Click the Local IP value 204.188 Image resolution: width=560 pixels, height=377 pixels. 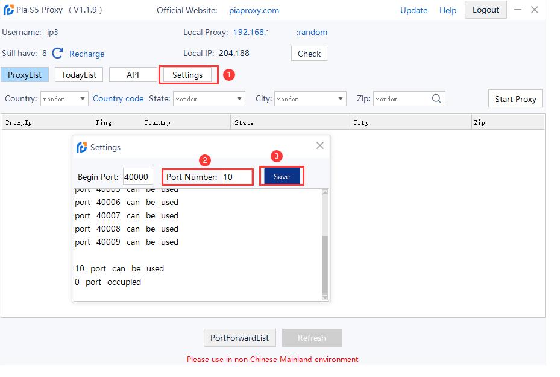234,53
